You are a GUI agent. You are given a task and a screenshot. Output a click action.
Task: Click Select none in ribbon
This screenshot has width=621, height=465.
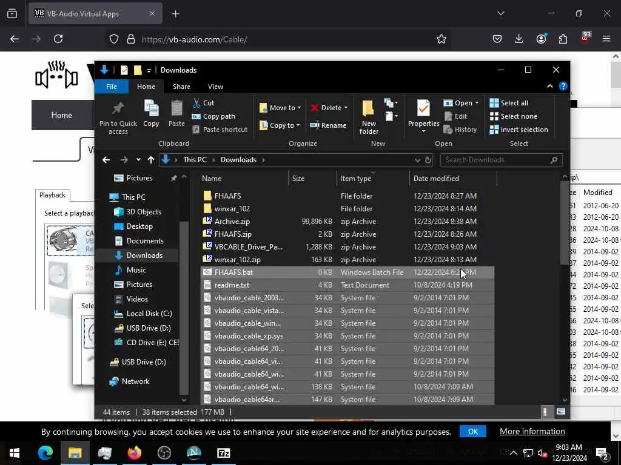tap(514, 116)
